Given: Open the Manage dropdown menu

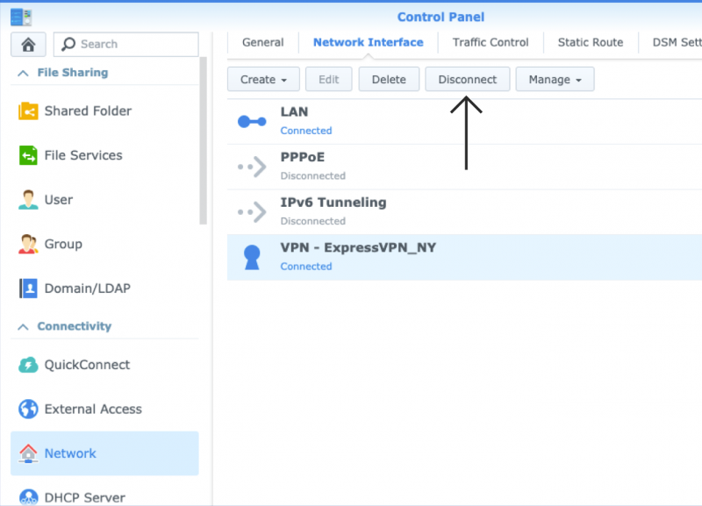Looking at the screenshot, I should point(555,79).
